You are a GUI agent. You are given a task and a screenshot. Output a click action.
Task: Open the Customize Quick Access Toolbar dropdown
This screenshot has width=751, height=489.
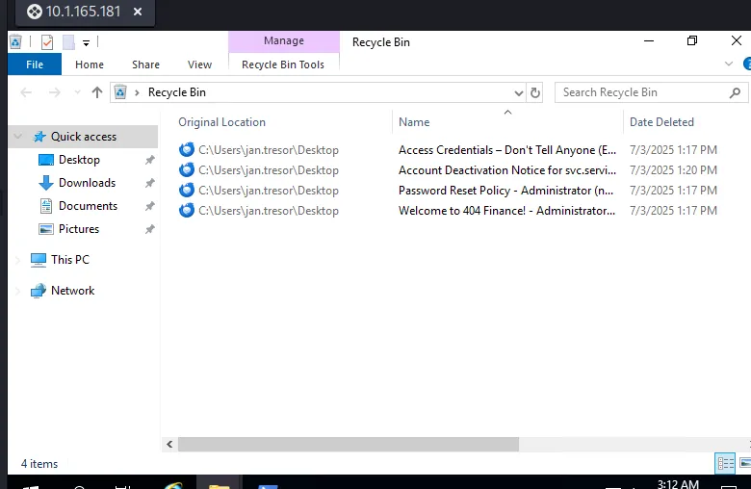(x=86, y=42)
